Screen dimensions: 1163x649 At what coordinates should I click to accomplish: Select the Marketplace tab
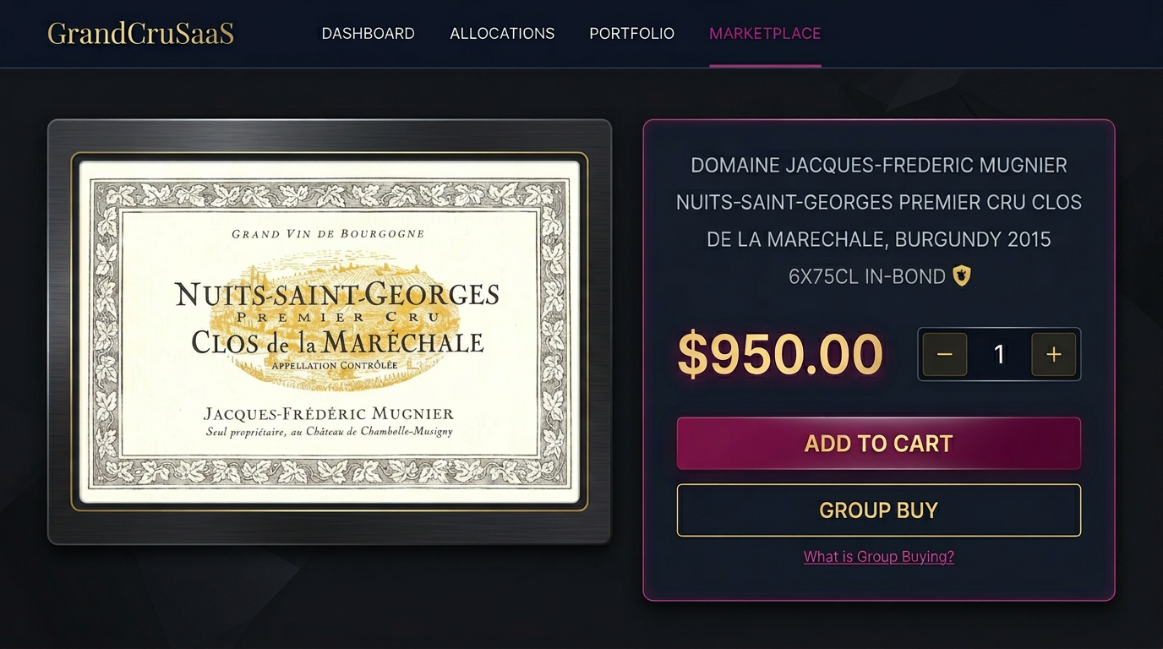coord(765,34)
